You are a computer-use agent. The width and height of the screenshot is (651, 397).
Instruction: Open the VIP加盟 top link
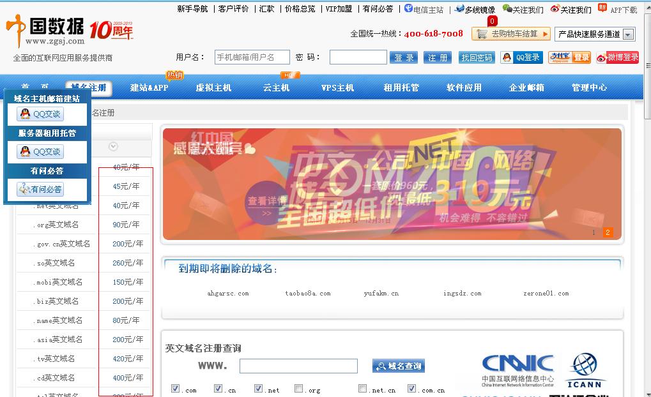339,9
